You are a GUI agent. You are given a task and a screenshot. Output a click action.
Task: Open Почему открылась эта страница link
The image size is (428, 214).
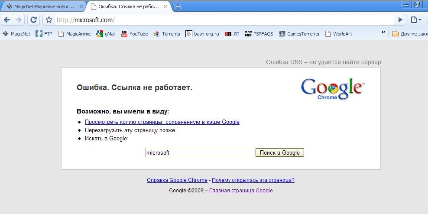[x=253, y=180]
